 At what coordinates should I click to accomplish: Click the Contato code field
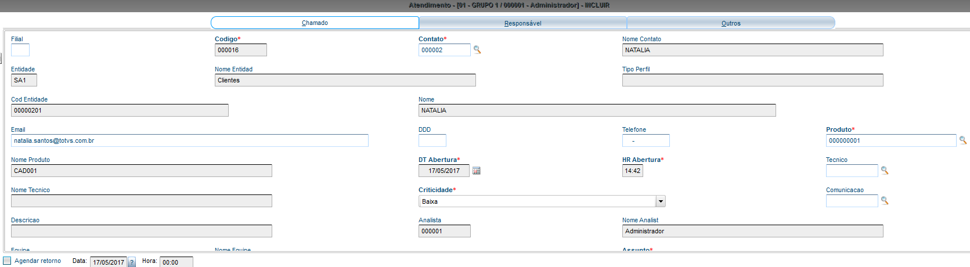444,50
